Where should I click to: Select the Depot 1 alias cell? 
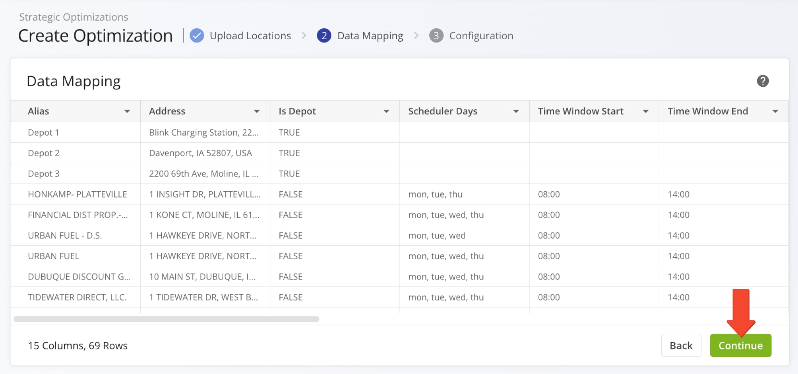(x=44, y=133)
